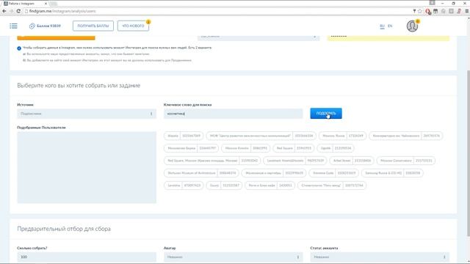Select the Samsung Russia tag
470x264 pixels.
tap(392, 173)
